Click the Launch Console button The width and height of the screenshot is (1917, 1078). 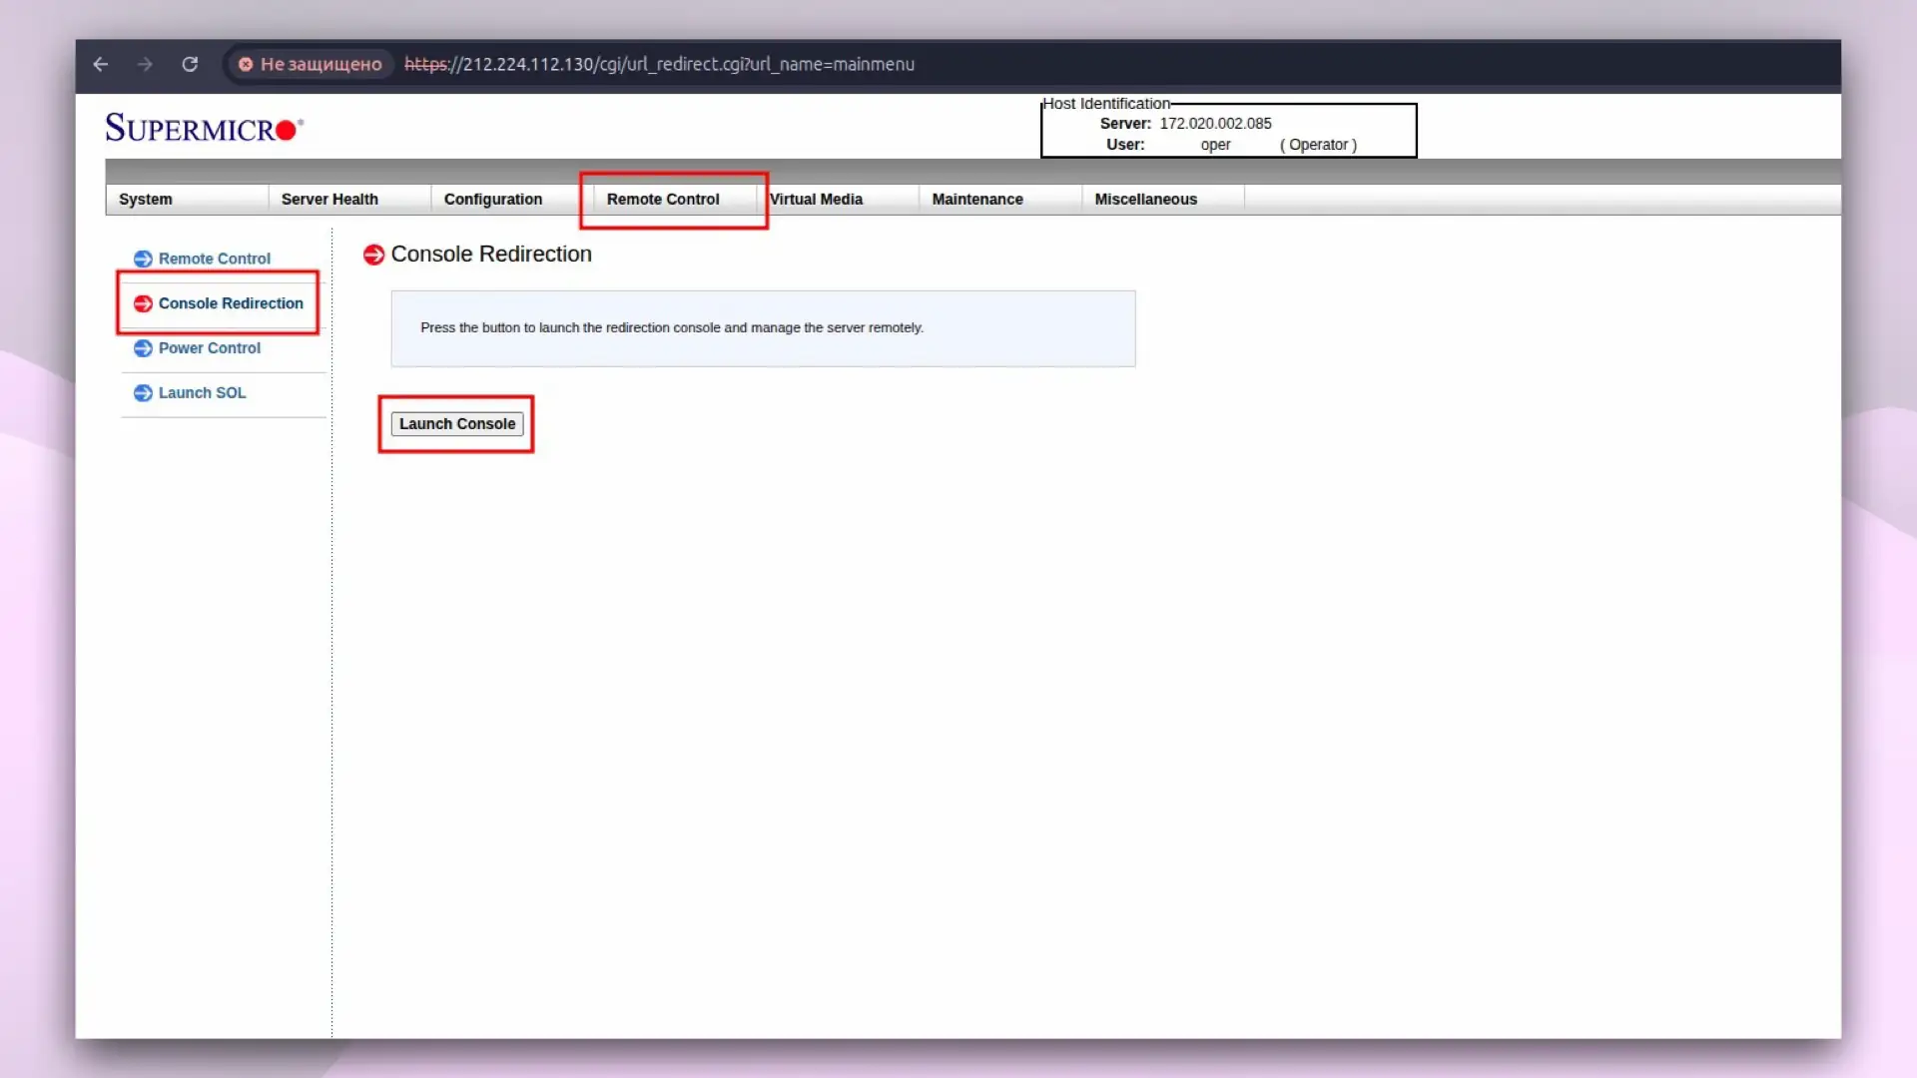click(x=457, y=424)
